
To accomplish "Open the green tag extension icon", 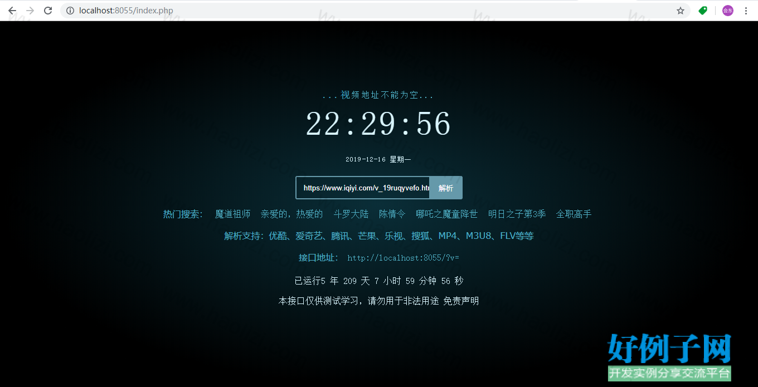I will [x=703, y=11].
